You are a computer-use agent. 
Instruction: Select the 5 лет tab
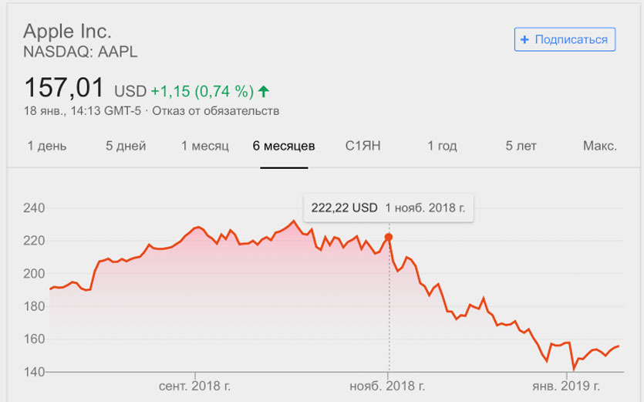click(x=521, y=146)
